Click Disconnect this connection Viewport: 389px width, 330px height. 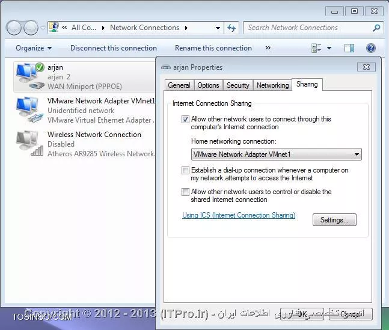114,48
